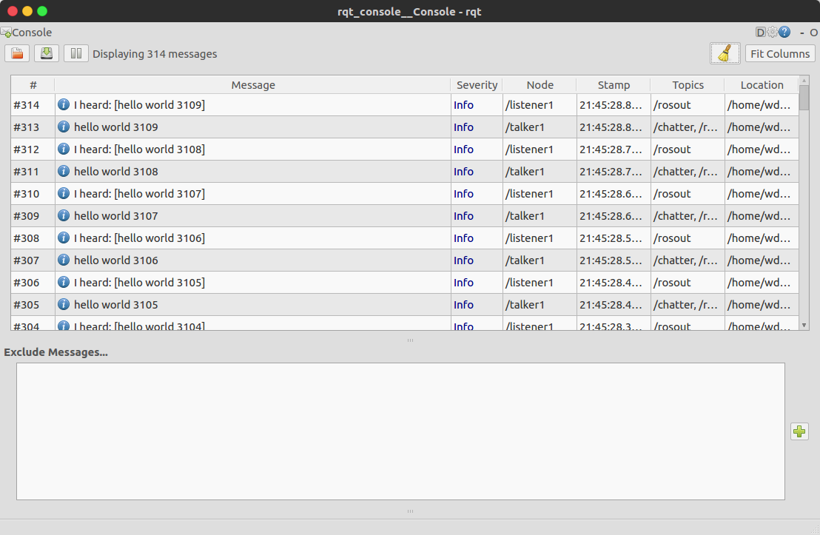Click the Fit Columns button
Screen dimensions: 820x535
(x=780, y=54)
